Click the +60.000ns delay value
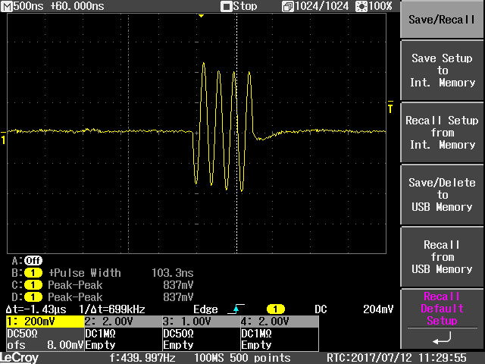 pyautogui.click(x=77, y=6)
